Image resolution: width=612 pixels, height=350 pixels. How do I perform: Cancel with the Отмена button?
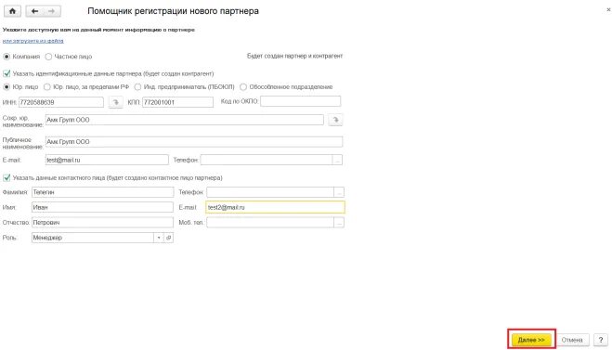coord(572,340)
